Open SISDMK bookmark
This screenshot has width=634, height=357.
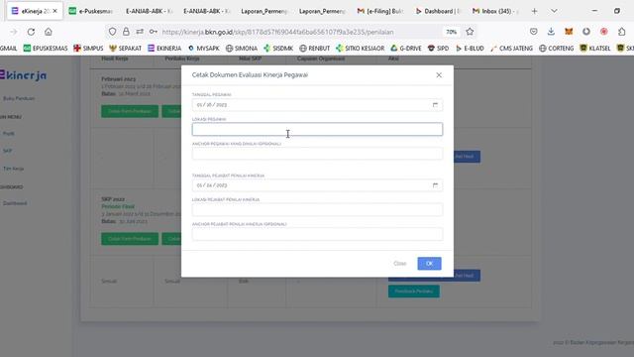tap(278, 49)
